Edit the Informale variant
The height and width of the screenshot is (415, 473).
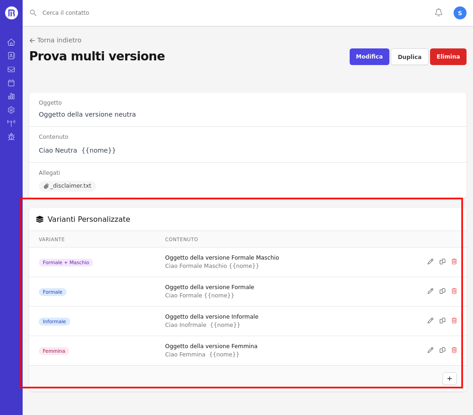431,320
